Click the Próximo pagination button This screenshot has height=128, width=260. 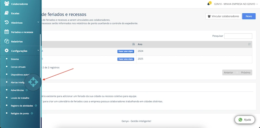[246, 73]
